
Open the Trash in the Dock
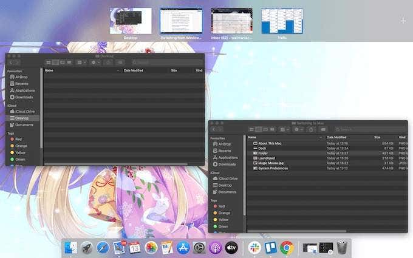click(342, 248)
